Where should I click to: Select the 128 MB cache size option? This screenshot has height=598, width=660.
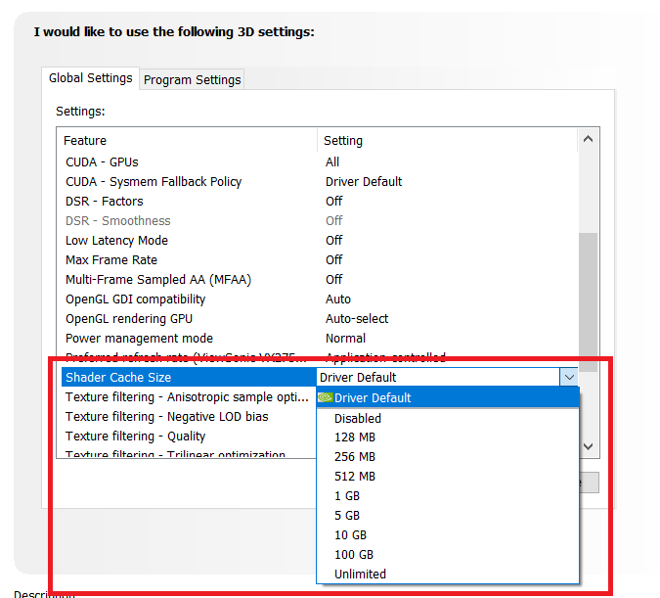pos(354,437)
